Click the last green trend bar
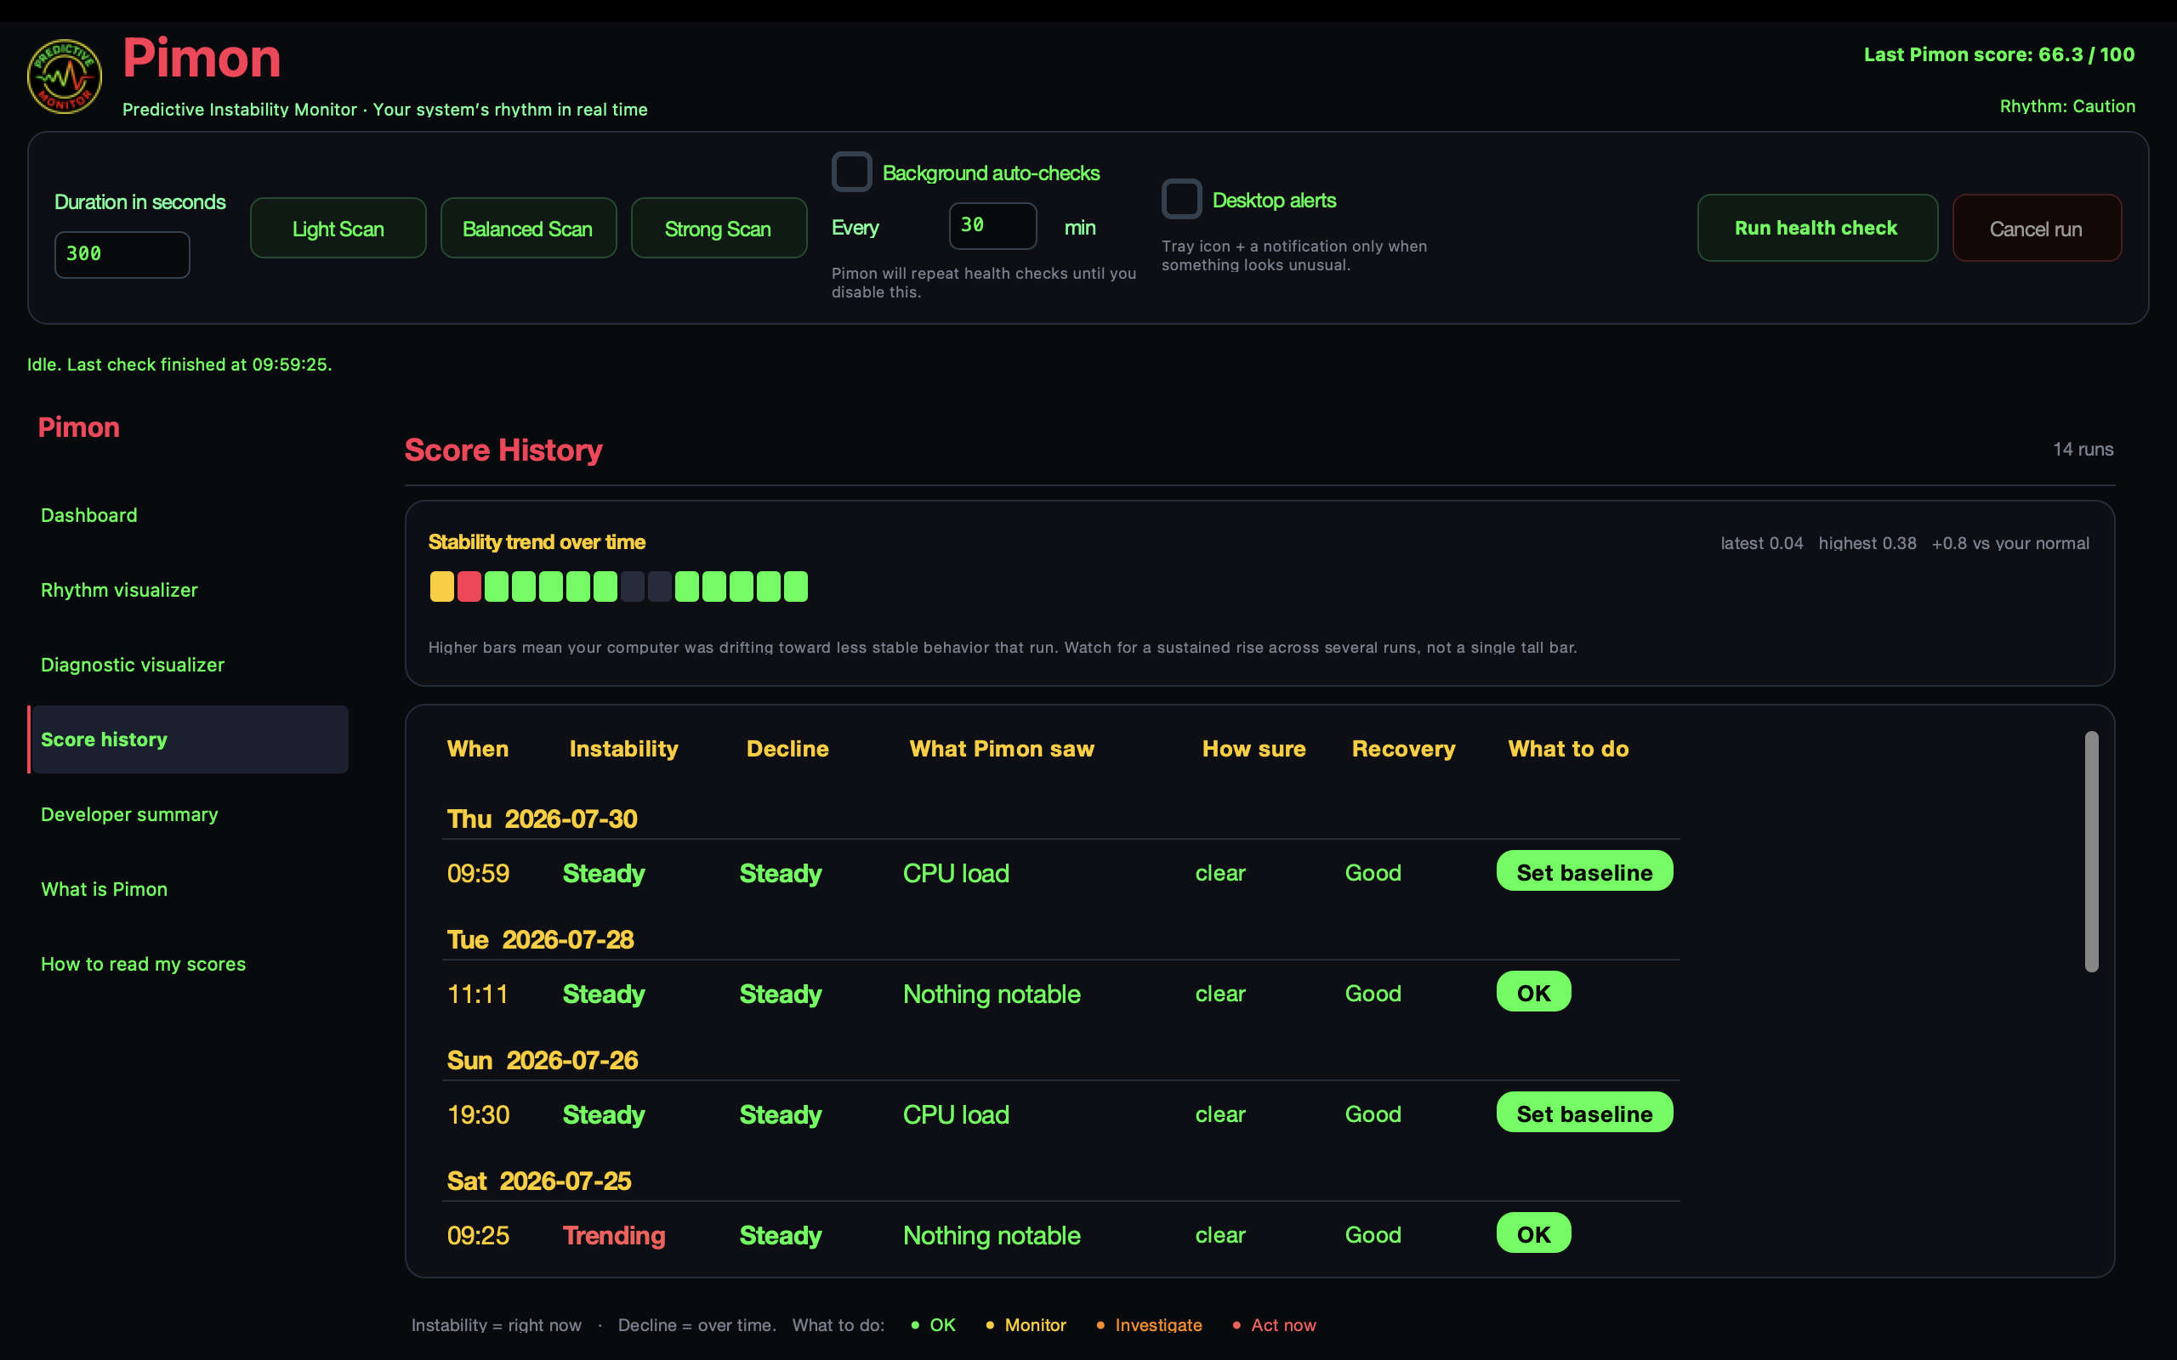 796,586
